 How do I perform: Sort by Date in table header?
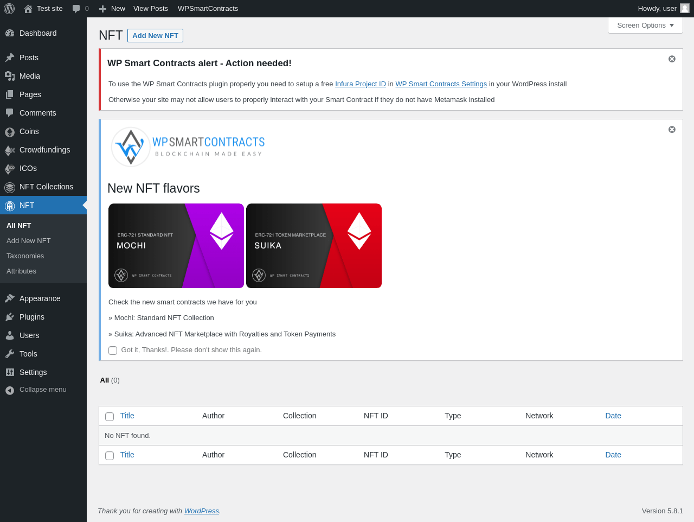coord(613,416)
